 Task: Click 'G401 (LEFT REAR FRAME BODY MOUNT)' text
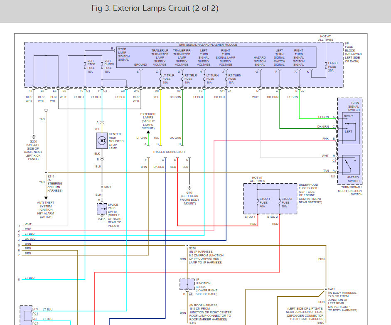(x=190, y=198)
